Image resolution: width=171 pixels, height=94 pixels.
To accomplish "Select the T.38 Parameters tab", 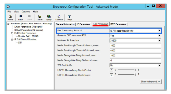I will click(100, 24).
